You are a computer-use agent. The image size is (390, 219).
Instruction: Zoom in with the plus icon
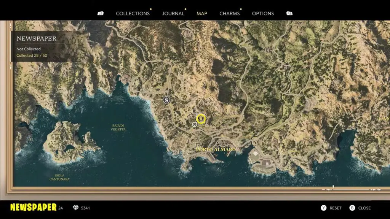379,189
